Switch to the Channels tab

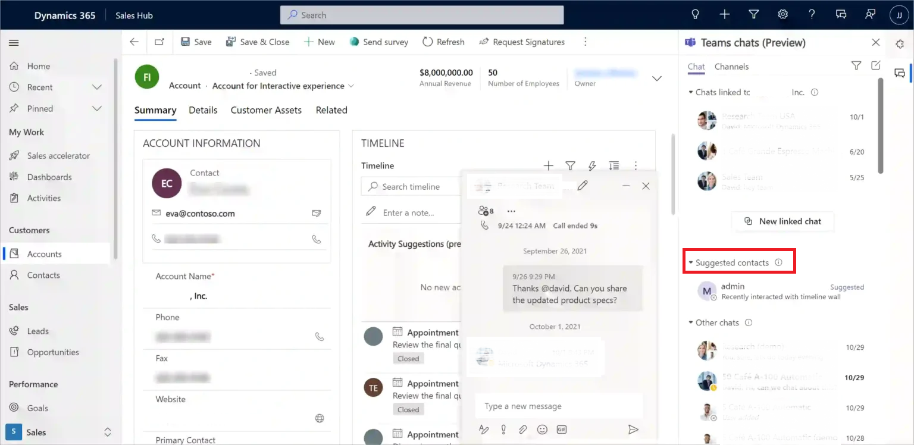pyautogui.click(x=731, y=67)
